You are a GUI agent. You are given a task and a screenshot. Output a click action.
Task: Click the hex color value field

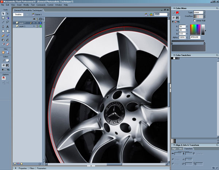195,37
